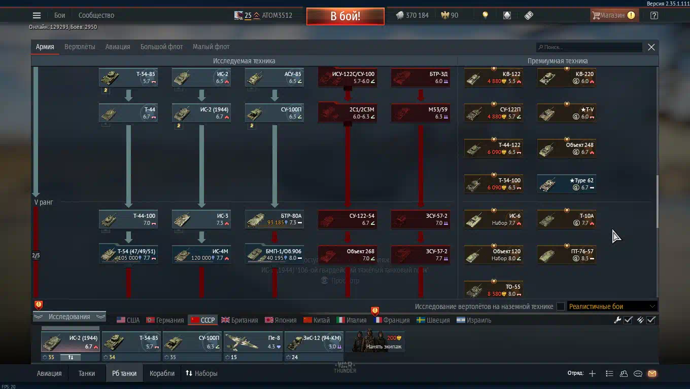This screenshot has height=389, width=690.
Task: Click Нанять экипаж to hire a crew
Action: [x=375, y=341]
